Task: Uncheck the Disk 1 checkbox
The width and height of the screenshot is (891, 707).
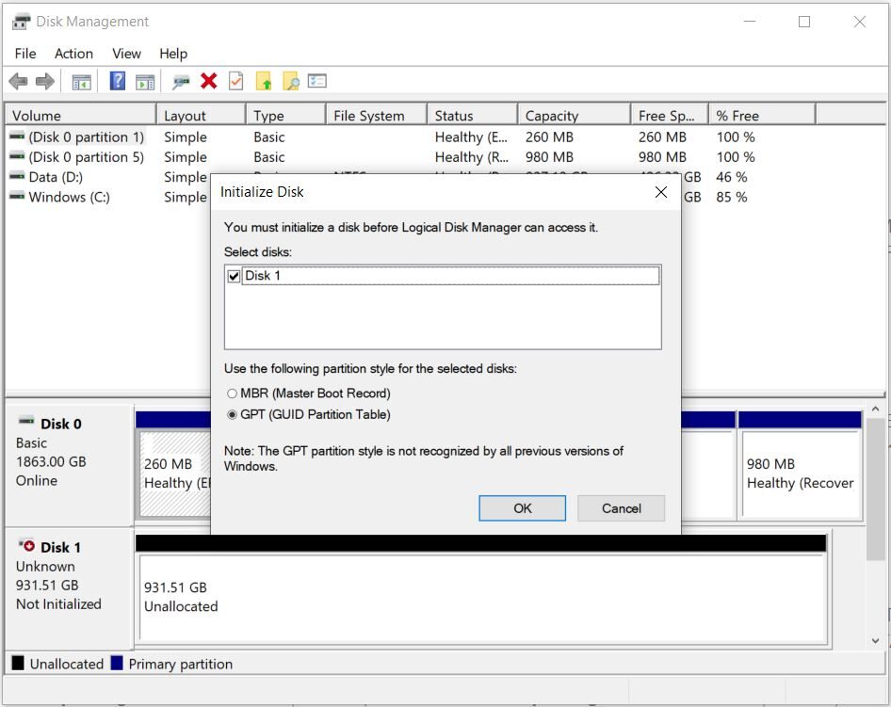Action: tap(235, 276)
